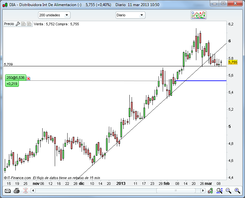
Task: Click the crossed-out icon beside the printer
Action: click(25, 191)
